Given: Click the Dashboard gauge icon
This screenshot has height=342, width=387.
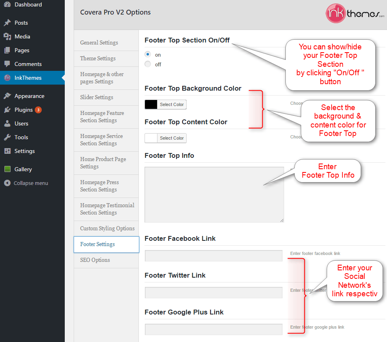Looking at the screenshot, I should click(x=7, y=4).
